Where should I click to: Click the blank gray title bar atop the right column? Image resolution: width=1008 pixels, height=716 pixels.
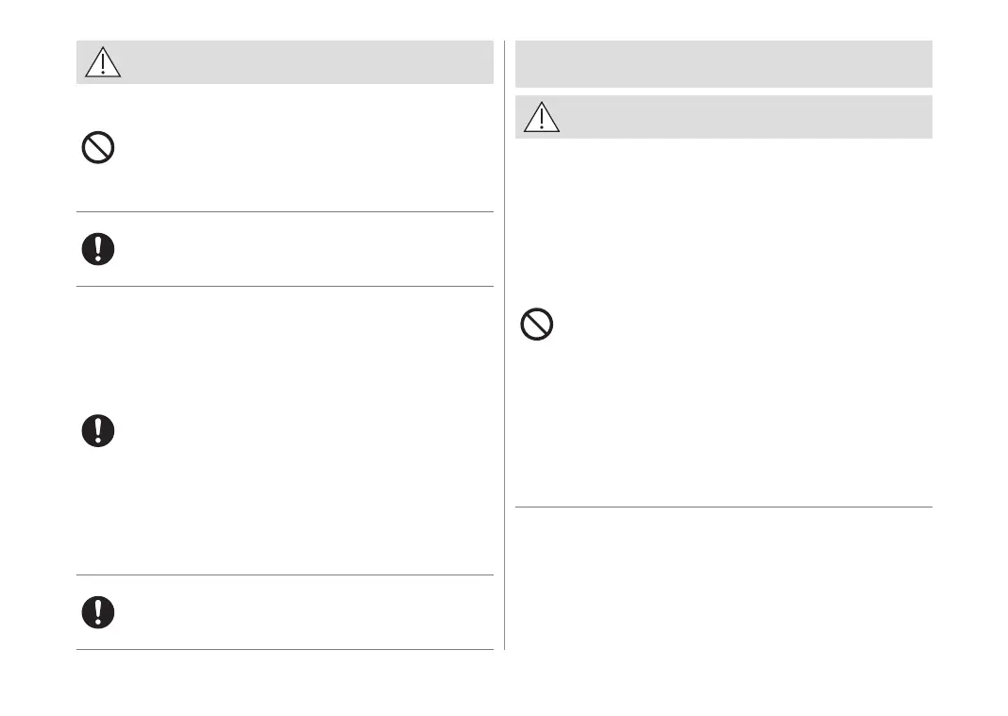[723, 63]
